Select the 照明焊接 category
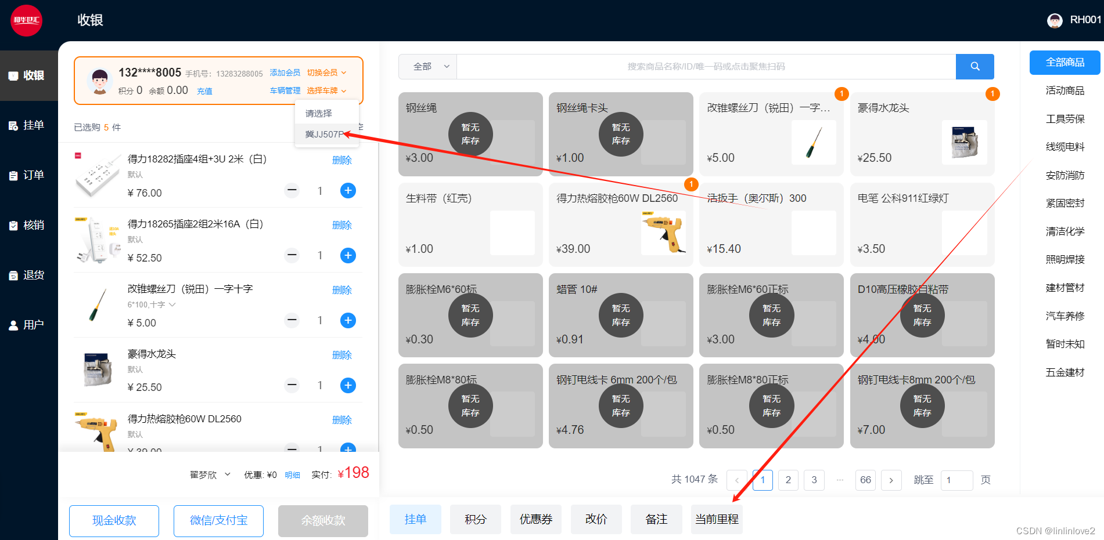 (x=1065, y=259)
